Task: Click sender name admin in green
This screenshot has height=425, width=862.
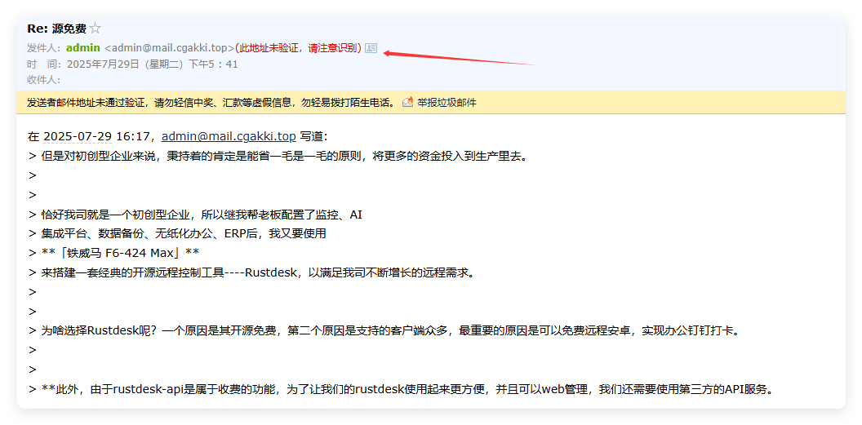Action: [83, 48]
